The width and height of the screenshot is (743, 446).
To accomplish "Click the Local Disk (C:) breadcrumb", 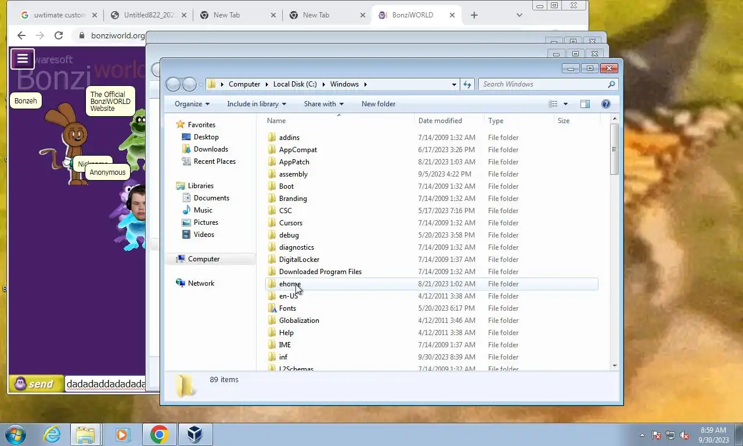I will [295, 84].
